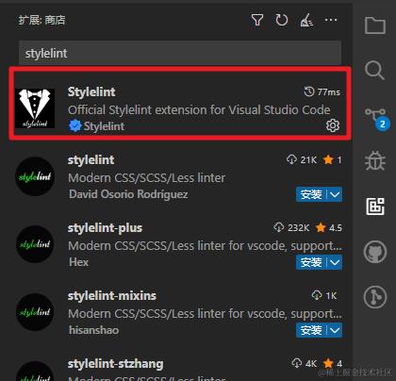The width and height of the screenshot is (396, 381).
Task: Open Explorer folder icon in activity bar
Action: click(x=375, y=25)
